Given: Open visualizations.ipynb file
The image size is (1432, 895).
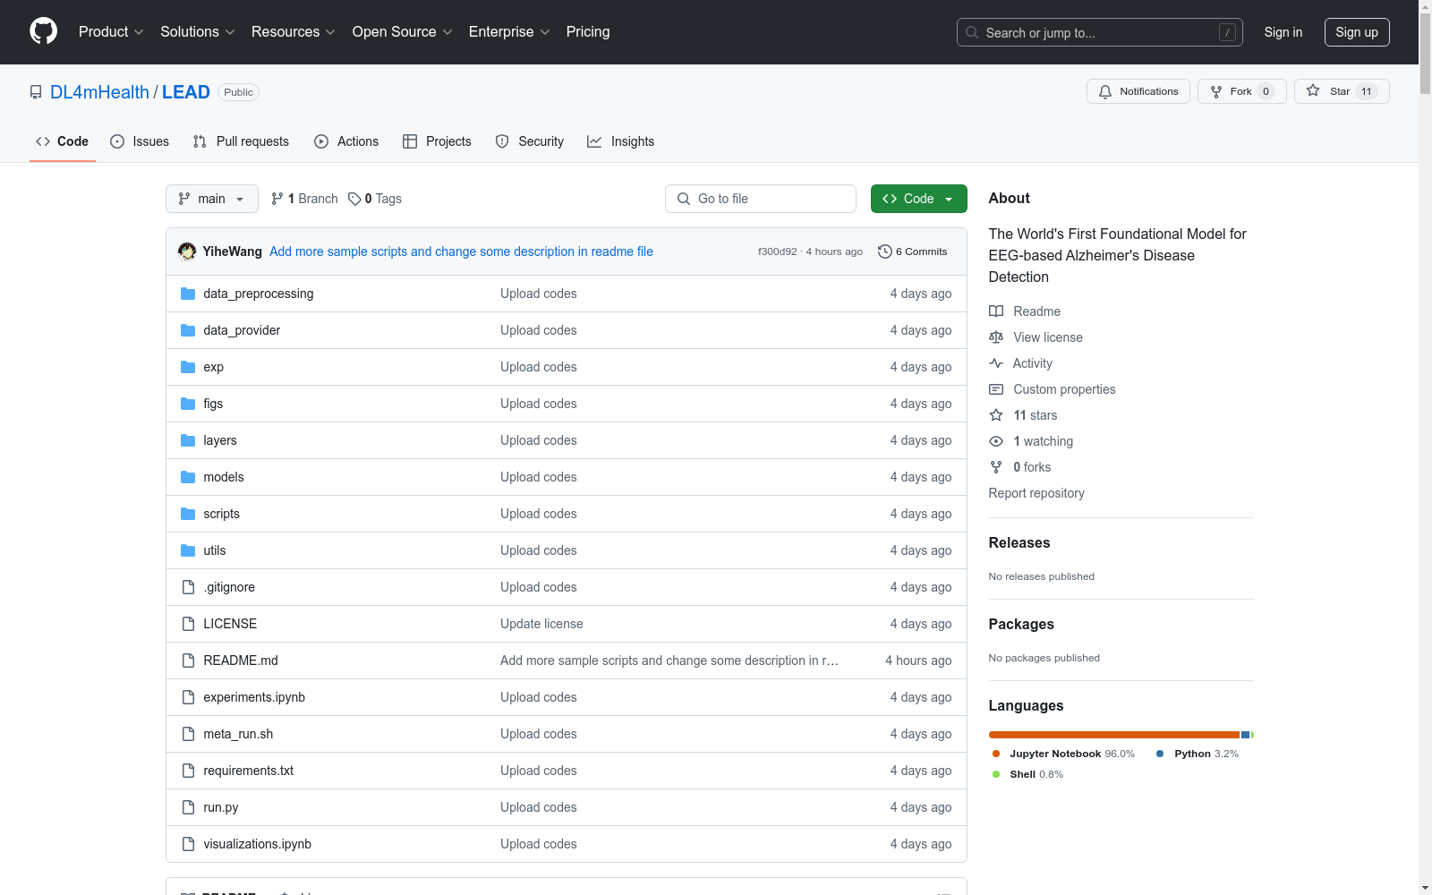Looking at the screenshot, I should pos(257,844).
